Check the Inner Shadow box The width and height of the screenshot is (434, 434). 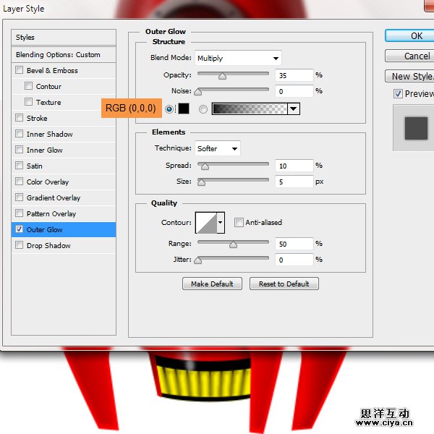coord(19,134)
